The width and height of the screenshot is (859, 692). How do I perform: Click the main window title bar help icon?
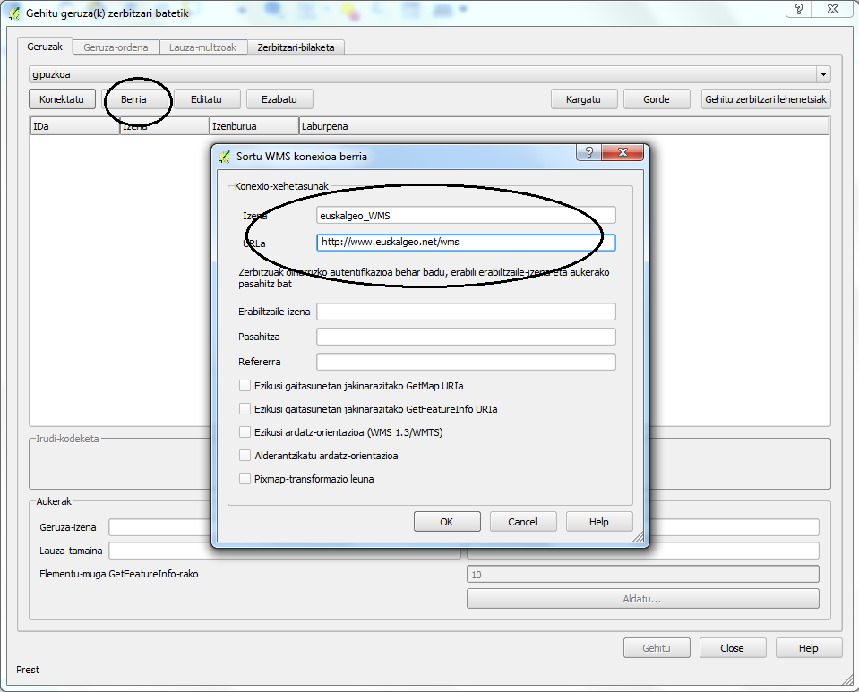[798, 9]
